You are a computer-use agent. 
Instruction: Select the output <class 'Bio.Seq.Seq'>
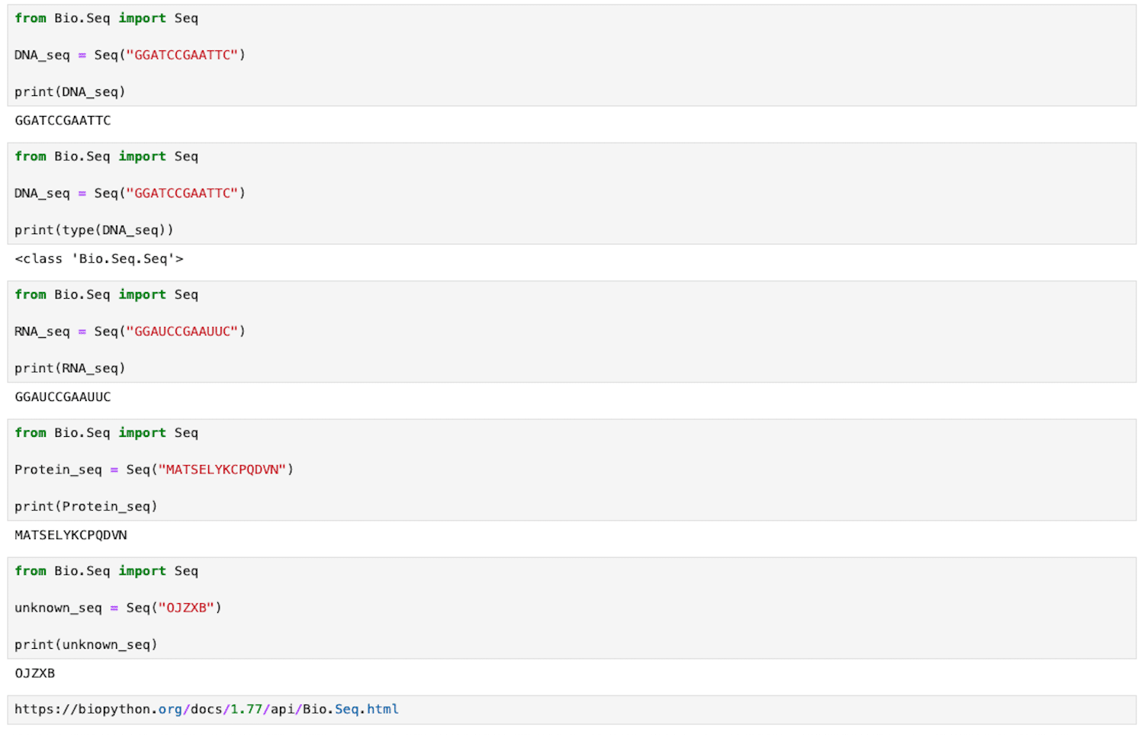click(99, 258)
